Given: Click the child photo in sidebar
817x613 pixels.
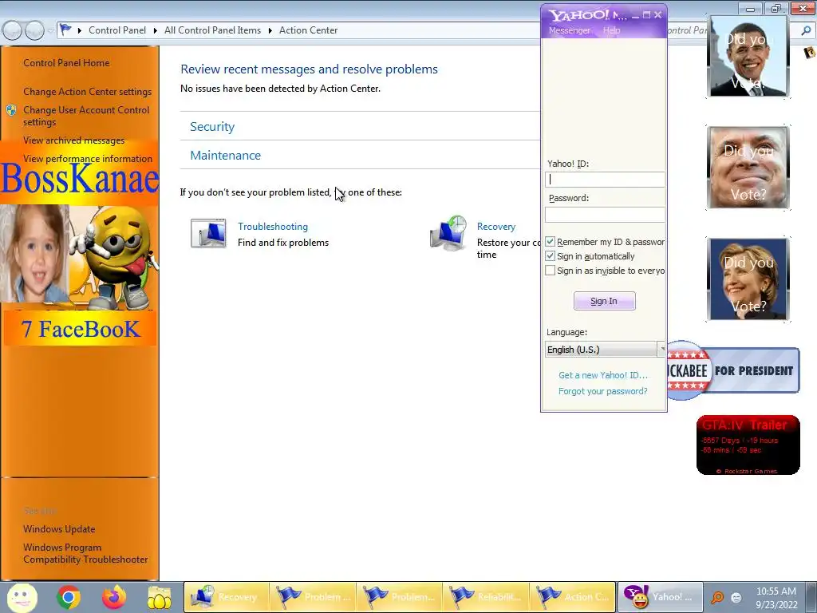Looking at the screenshot, I should tap(34, 253).
